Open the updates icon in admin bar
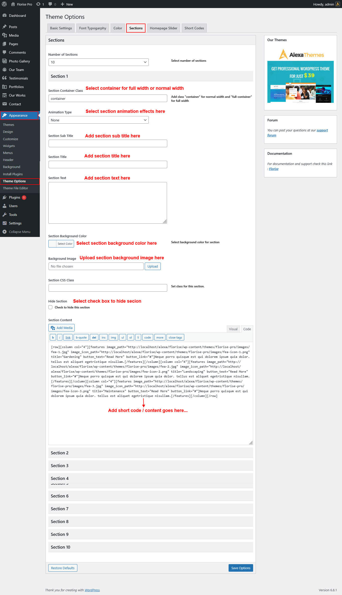342x595 pixels. pyautogui.click(x=38, y=4)
